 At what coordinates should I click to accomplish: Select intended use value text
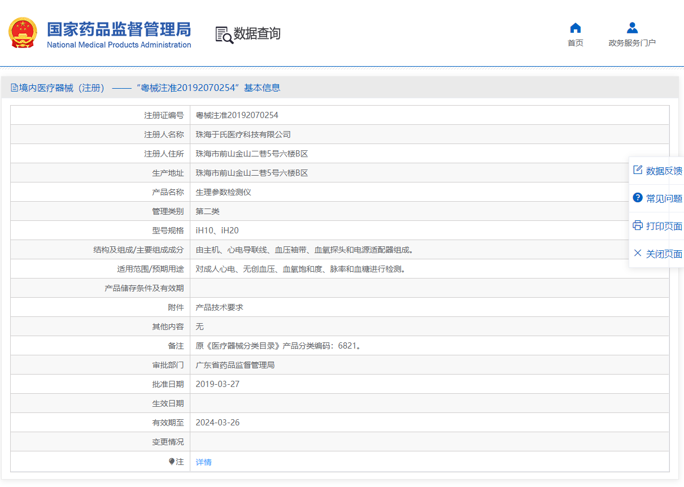[301, 269]
